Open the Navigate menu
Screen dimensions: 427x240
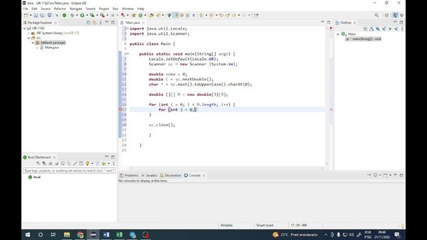75,9
